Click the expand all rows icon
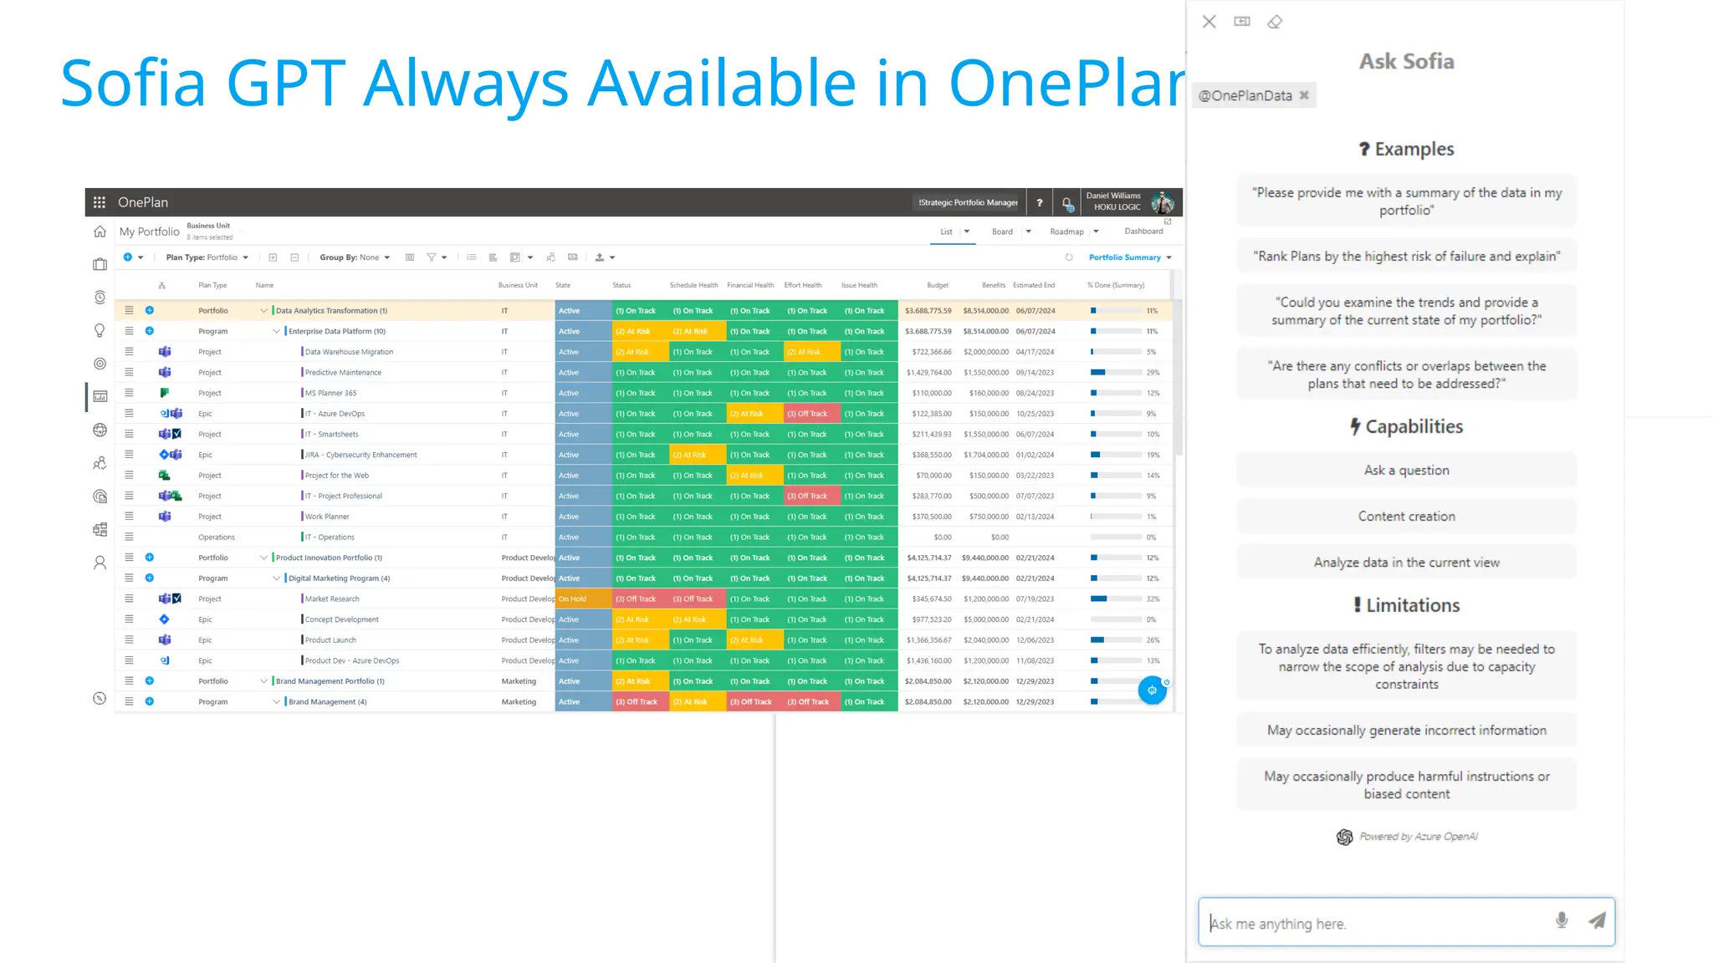Image resolution: width=1713 pixels, height=963 pixels. click(x=273, y=257)
